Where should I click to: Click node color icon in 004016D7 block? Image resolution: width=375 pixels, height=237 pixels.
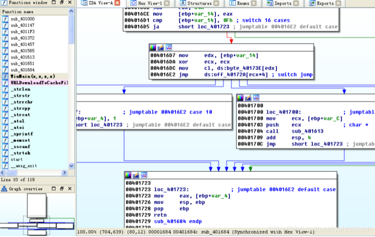(153, 47)
